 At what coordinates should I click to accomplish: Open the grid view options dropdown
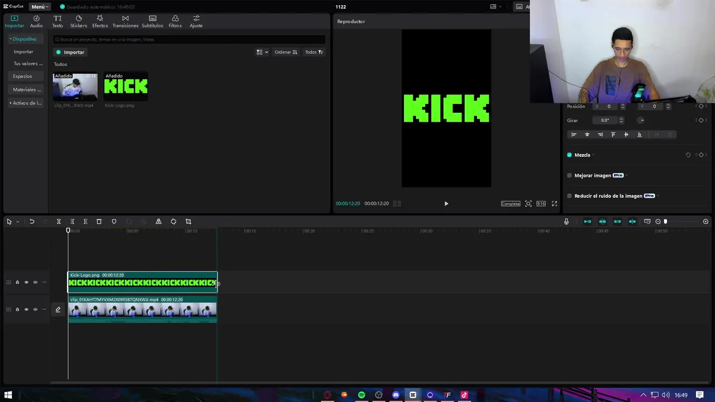(x=262, y=52)
